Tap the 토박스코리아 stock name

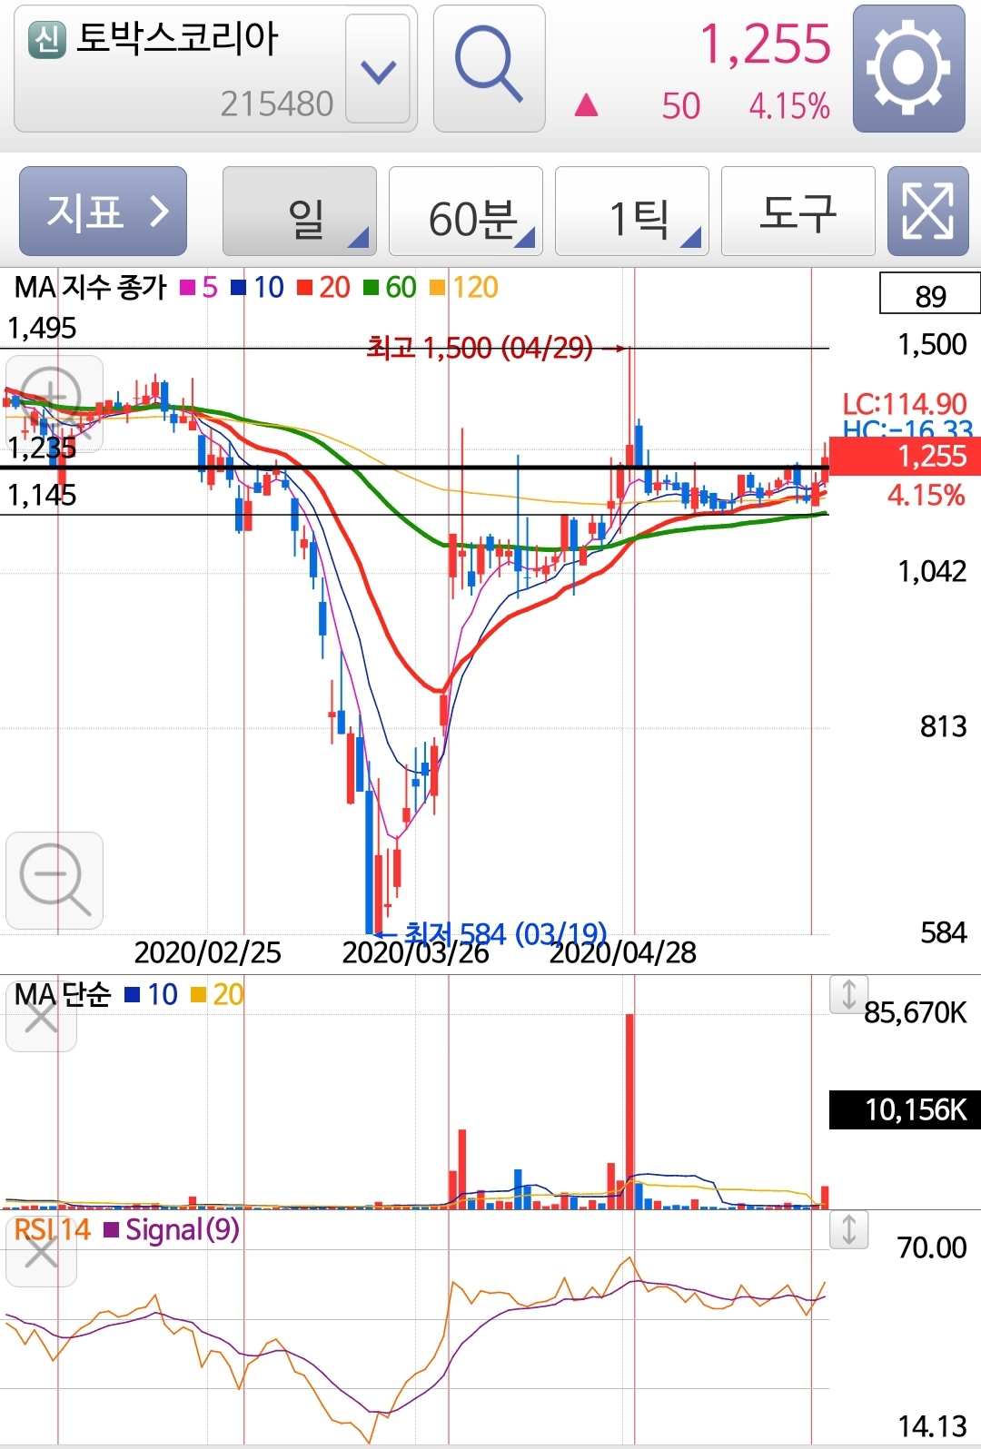click(177, 39)
